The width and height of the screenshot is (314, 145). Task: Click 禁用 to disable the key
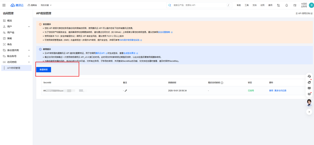pyautogui.click(x=271, y=91)
